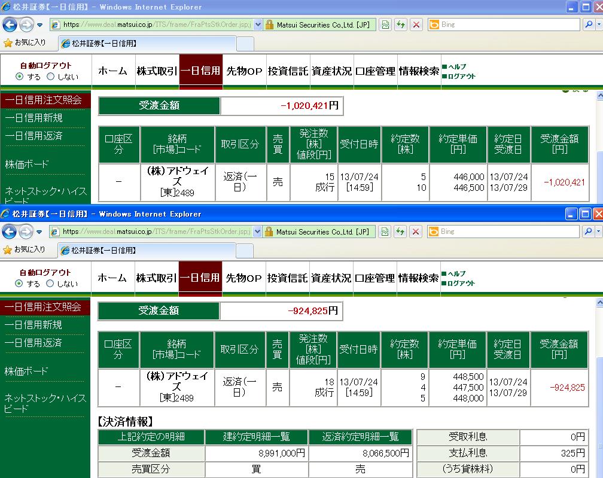The image size is (603, 478).
Task: Click the Refresh icon in the top browser window
Action: point(400,25)
